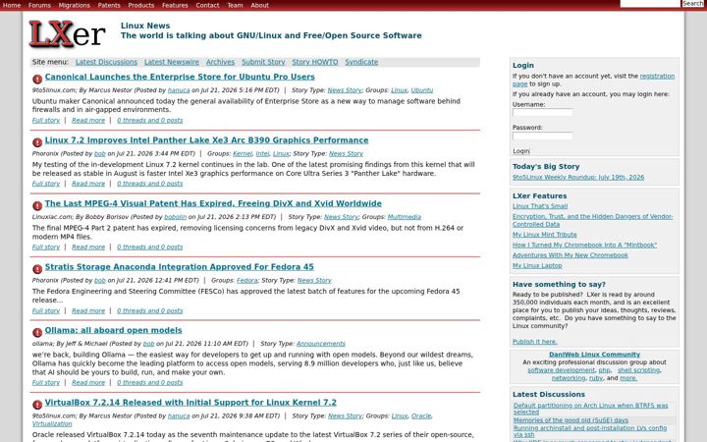This screenshot has width=707, height=442.
Task: Open My Linux Laptop feature
Action: click(x=537, y=265)
